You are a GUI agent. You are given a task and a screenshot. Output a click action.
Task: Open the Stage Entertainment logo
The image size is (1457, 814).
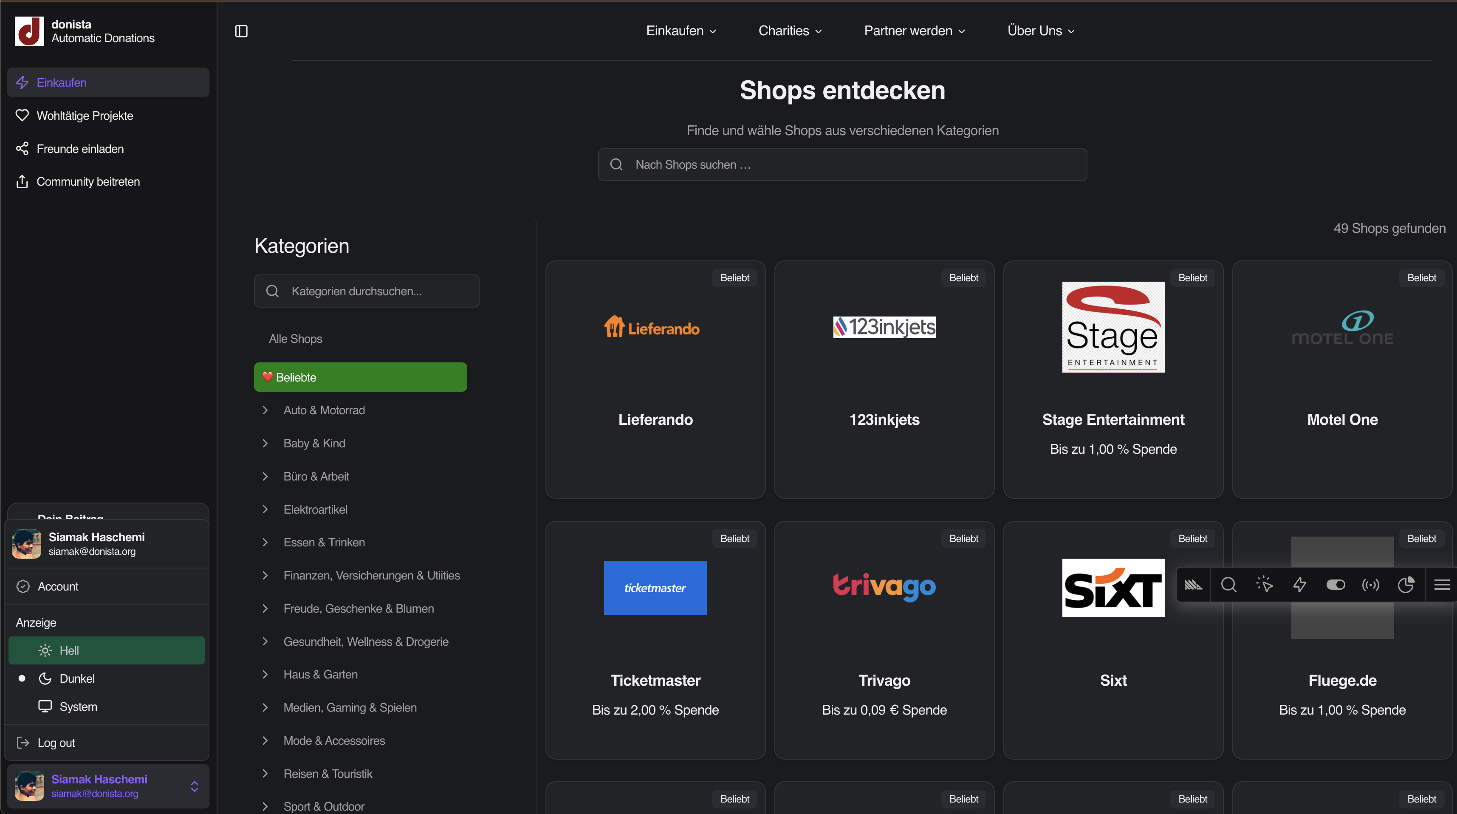(1113, 327)
